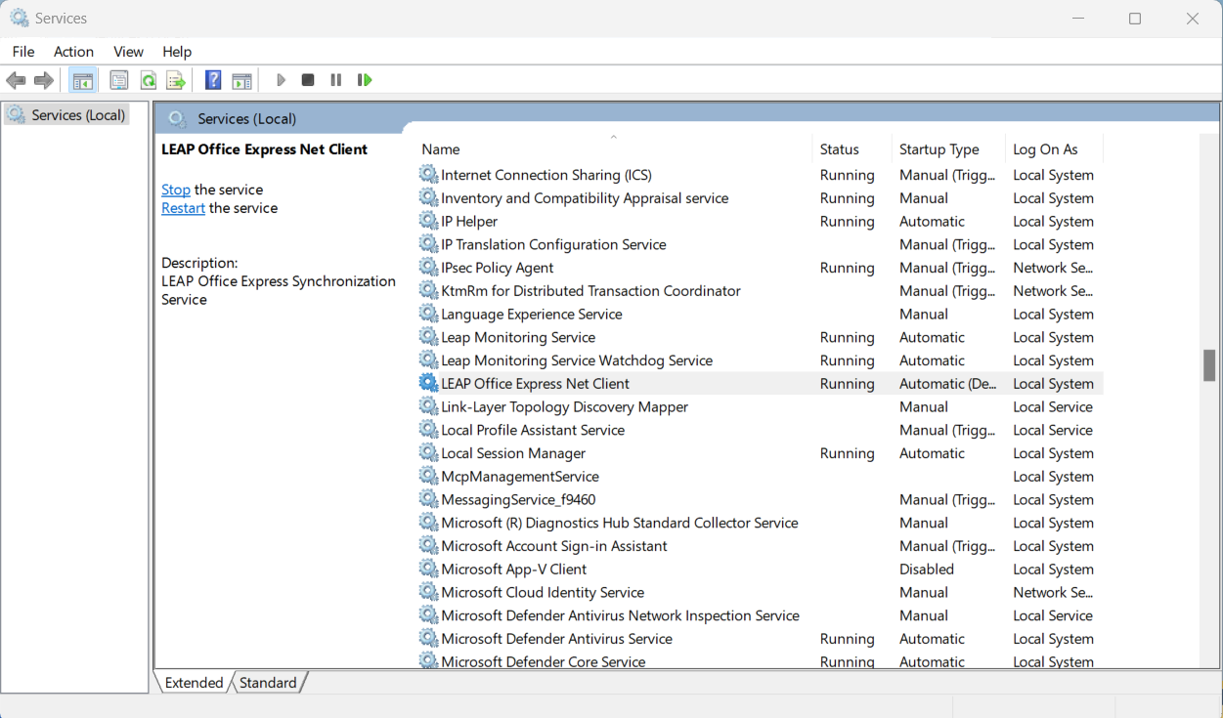This screenshot has height=718, width=1223.
Task: Click the vertical scrollbar thumb in services list
Action: [1209, 364]
